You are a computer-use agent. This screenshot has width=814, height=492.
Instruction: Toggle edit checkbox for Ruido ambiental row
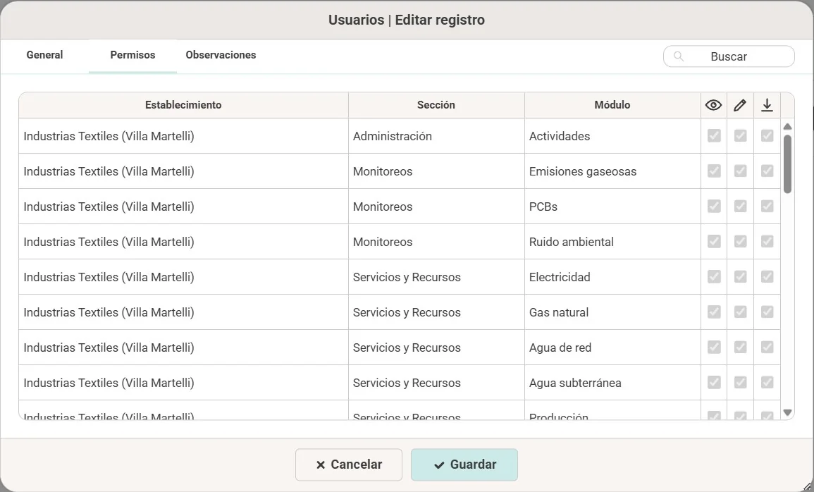(740, 241)
